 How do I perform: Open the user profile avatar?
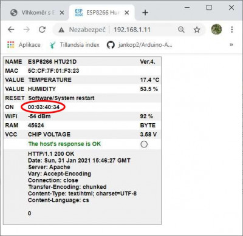(216, 29)
